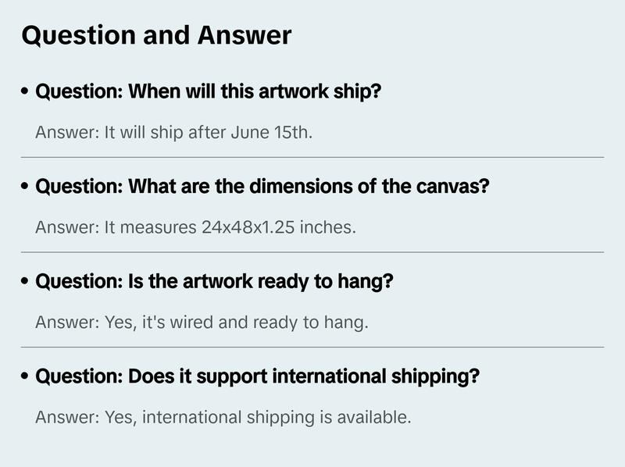
Task: Click bullet beside the artwork ship question
Action: point(26,92)
